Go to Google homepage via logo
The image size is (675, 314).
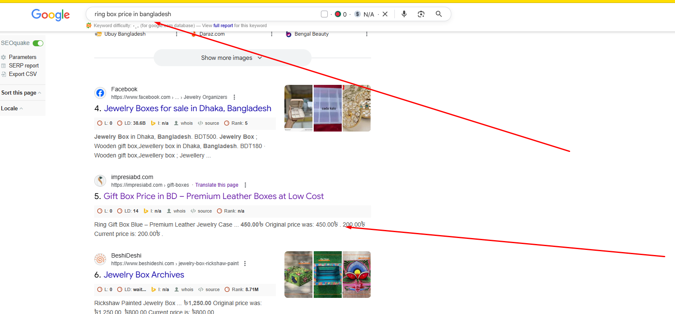(x=51, y=15)
